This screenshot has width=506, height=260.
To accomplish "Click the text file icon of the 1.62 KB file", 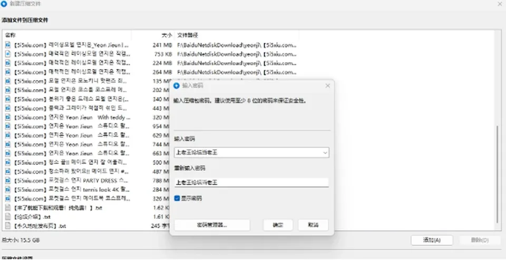I will (x=8, y=208).
